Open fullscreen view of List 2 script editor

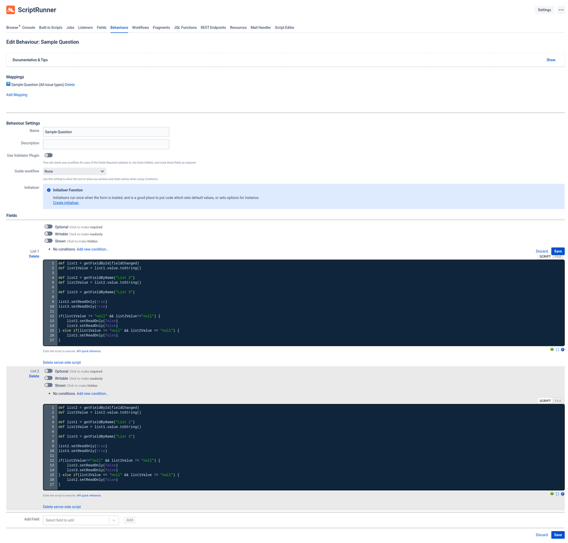pos(557,494)
